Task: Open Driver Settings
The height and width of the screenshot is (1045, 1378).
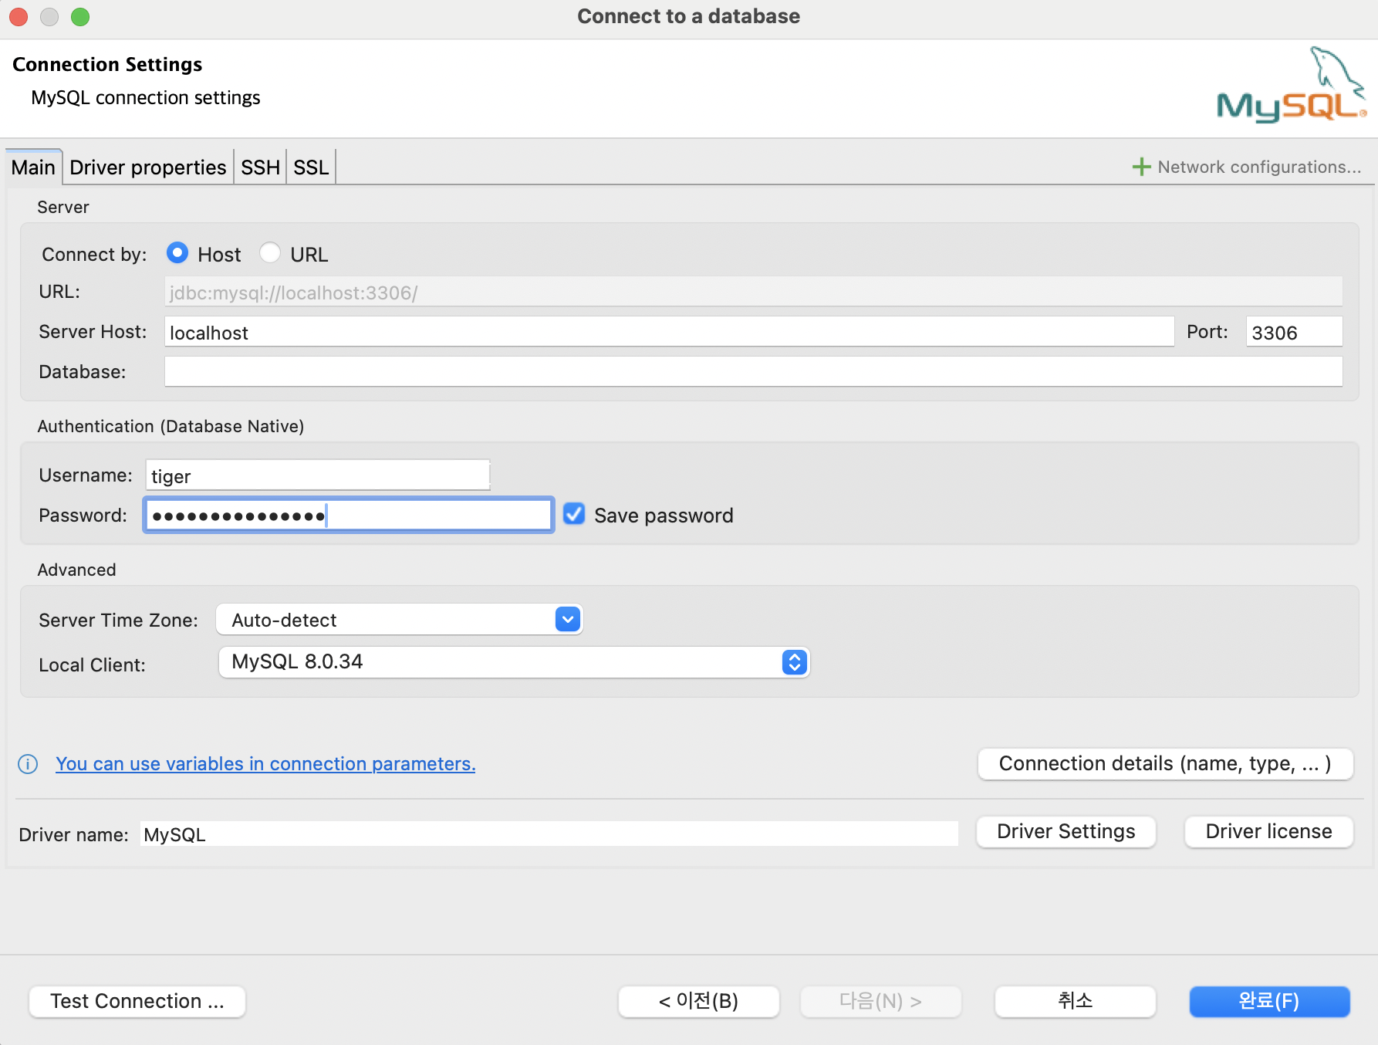Action: [x=1066, y=831]
